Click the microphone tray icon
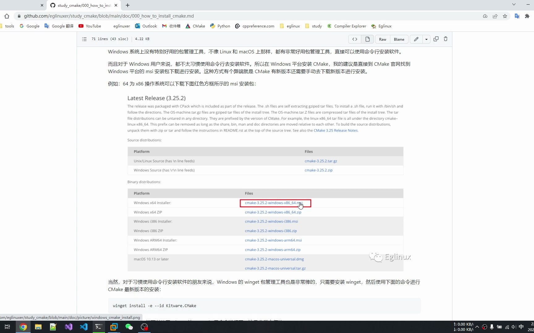The width and height of the screenshot is (534, 333). 492,327
